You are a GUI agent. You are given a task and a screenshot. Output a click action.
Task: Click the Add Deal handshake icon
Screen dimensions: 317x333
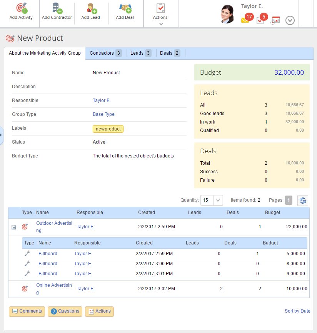(125, 8)
